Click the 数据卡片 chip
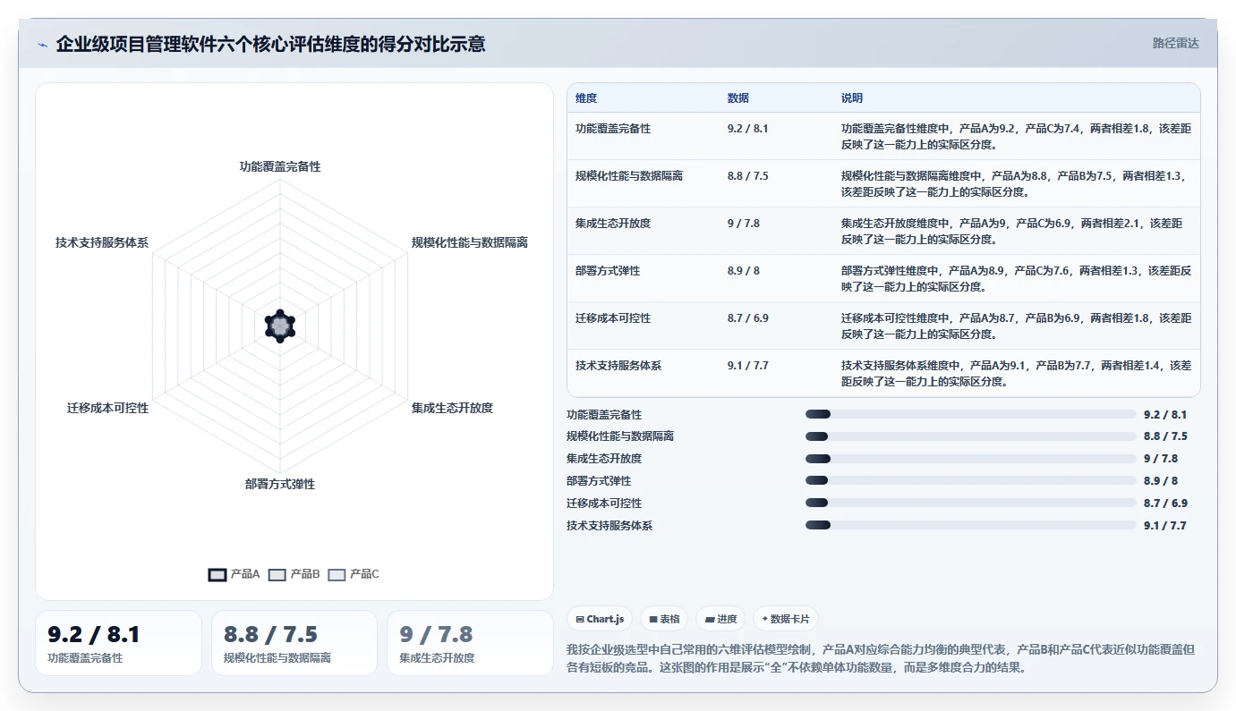 pos(785,619)
